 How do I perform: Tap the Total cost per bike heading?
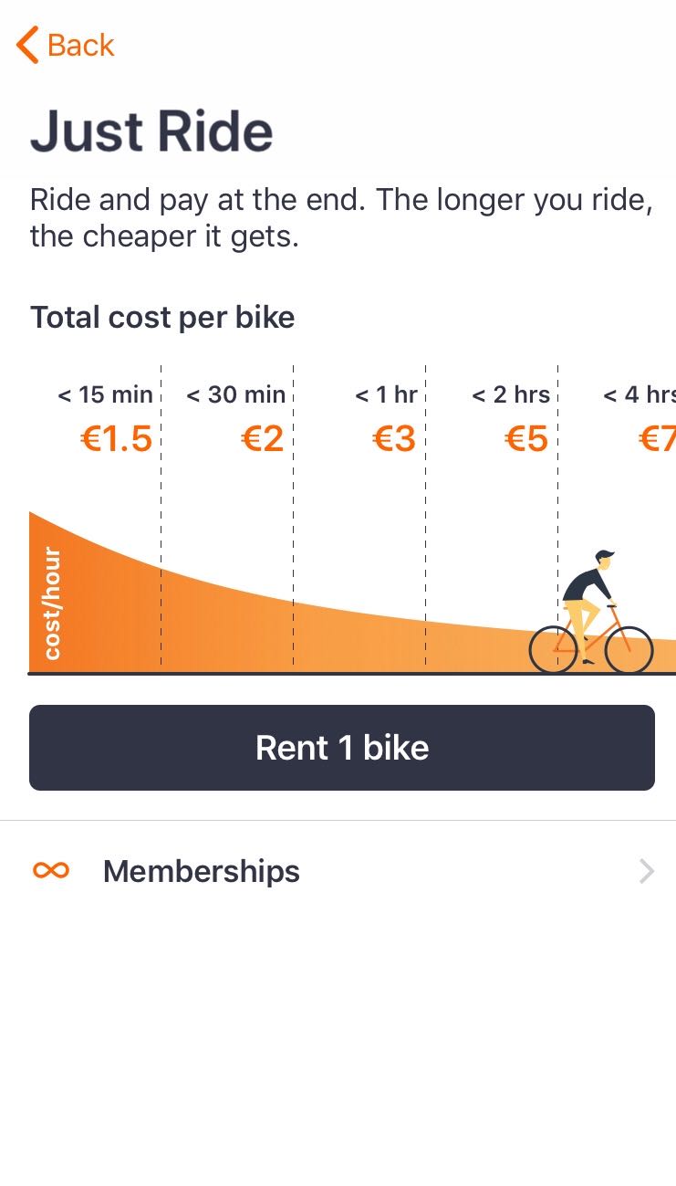(x=162, y=317)
